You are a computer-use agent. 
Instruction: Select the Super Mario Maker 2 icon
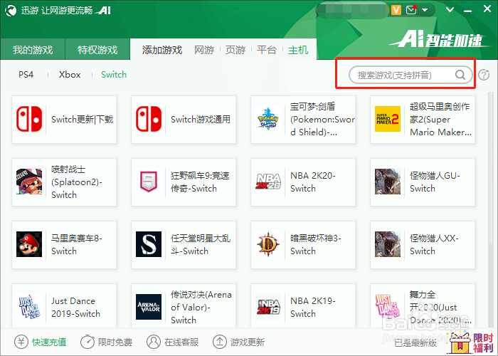tap(388, 119)
